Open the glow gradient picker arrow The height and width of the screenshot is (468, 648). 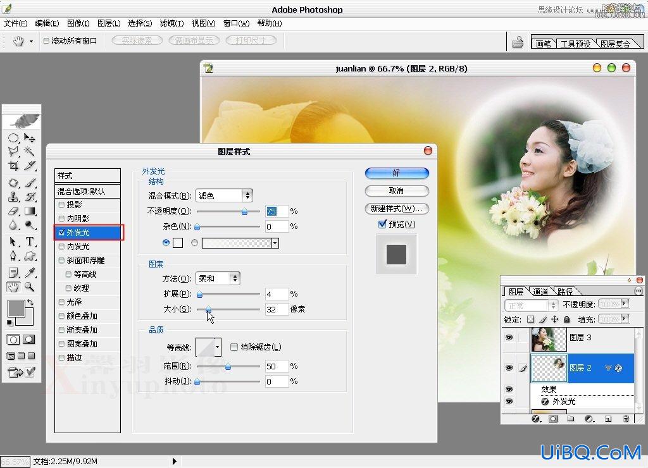pyautogui.click(x=275, y=243)
